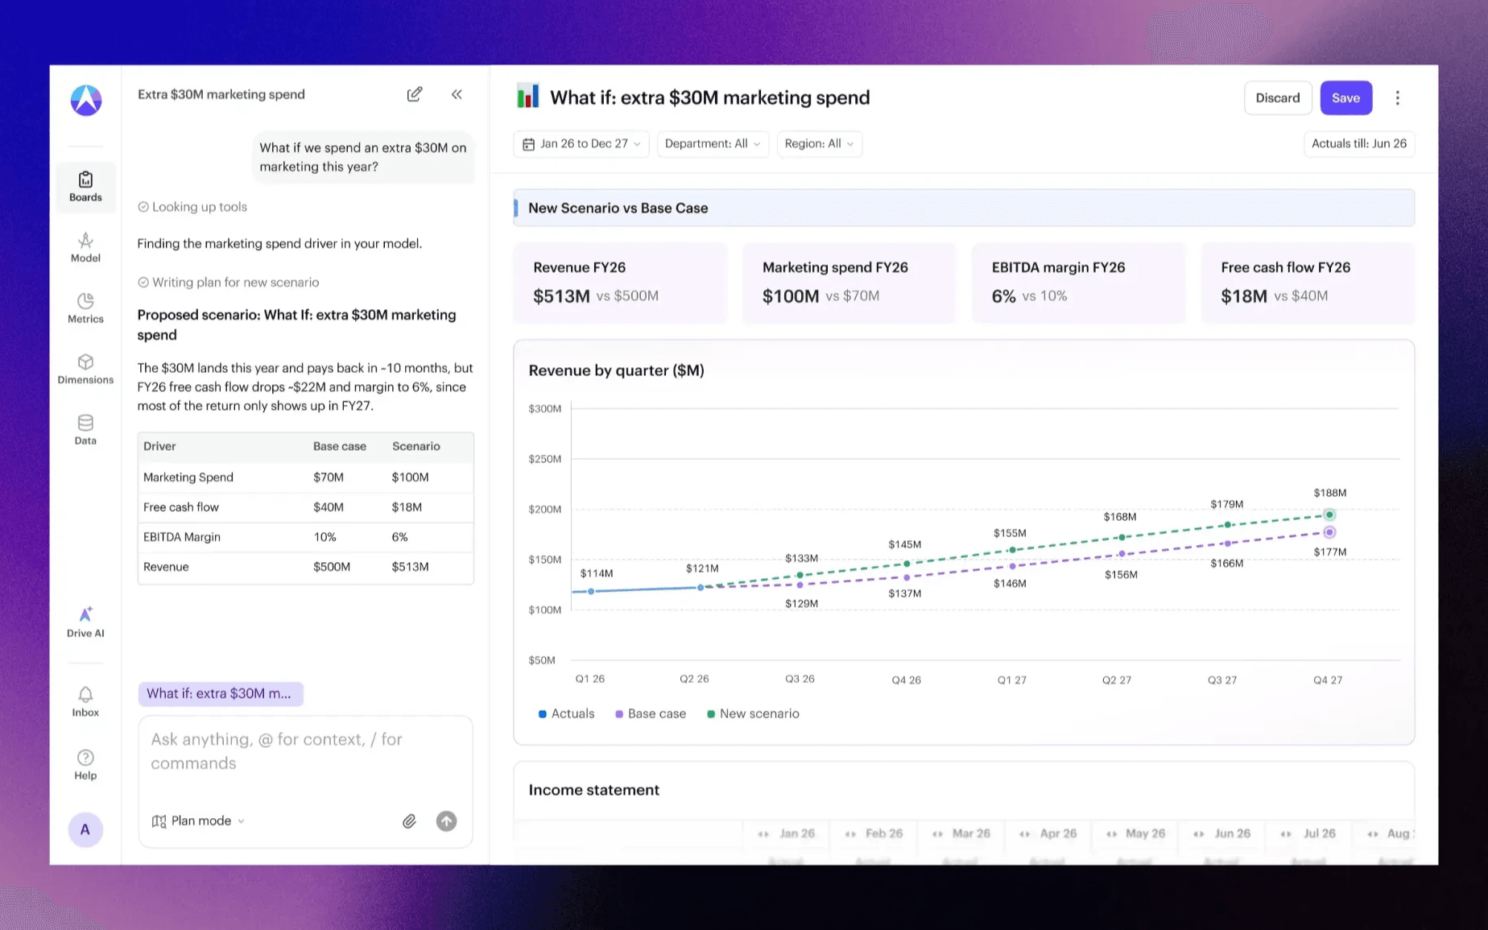Click the Marketing Spend row in driver table
This screenshot has width=1488, height=930.
point(305,477)
